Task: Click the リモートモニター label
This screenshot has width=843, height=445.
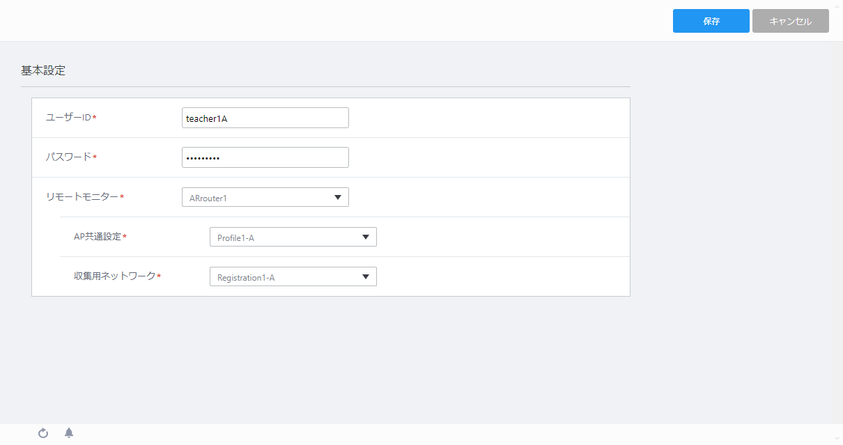Action: click(84, 196)
